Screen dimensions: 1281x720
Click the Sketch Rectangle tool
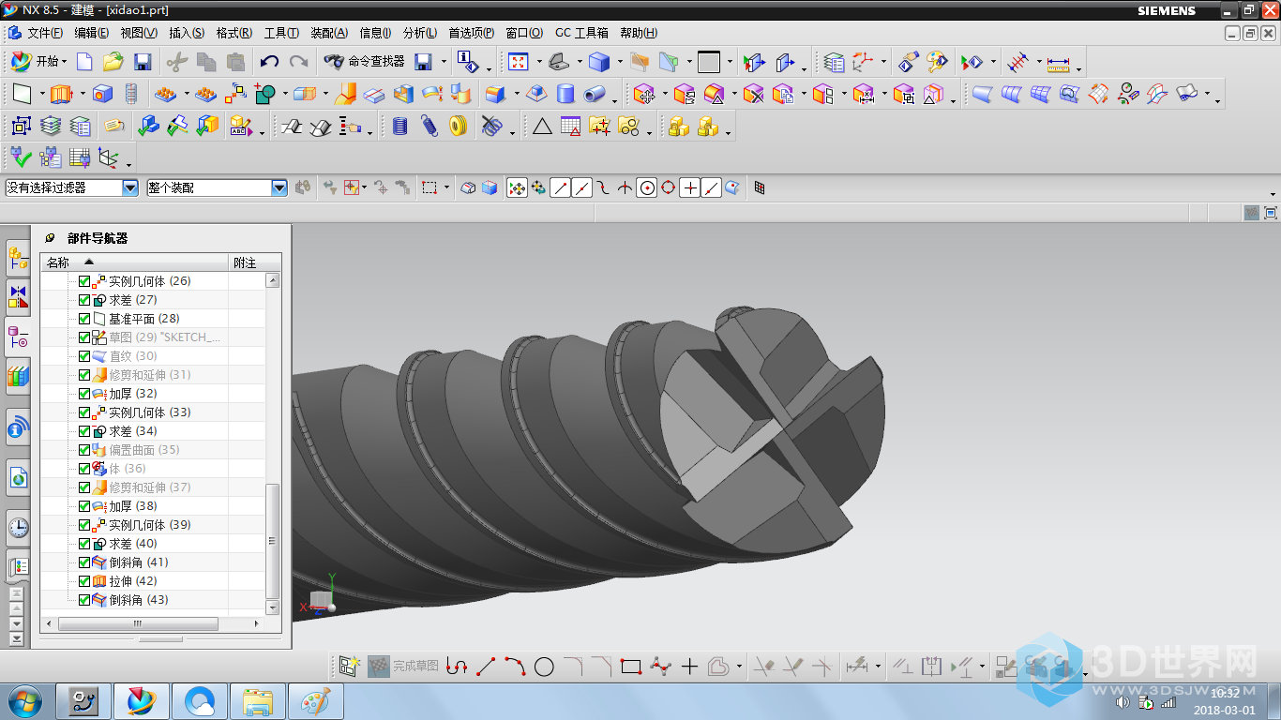(631, 667)
